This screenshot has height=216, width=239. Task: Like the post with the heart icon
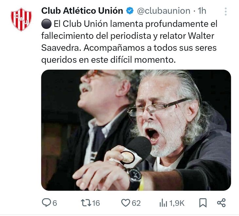click(125, 203)
